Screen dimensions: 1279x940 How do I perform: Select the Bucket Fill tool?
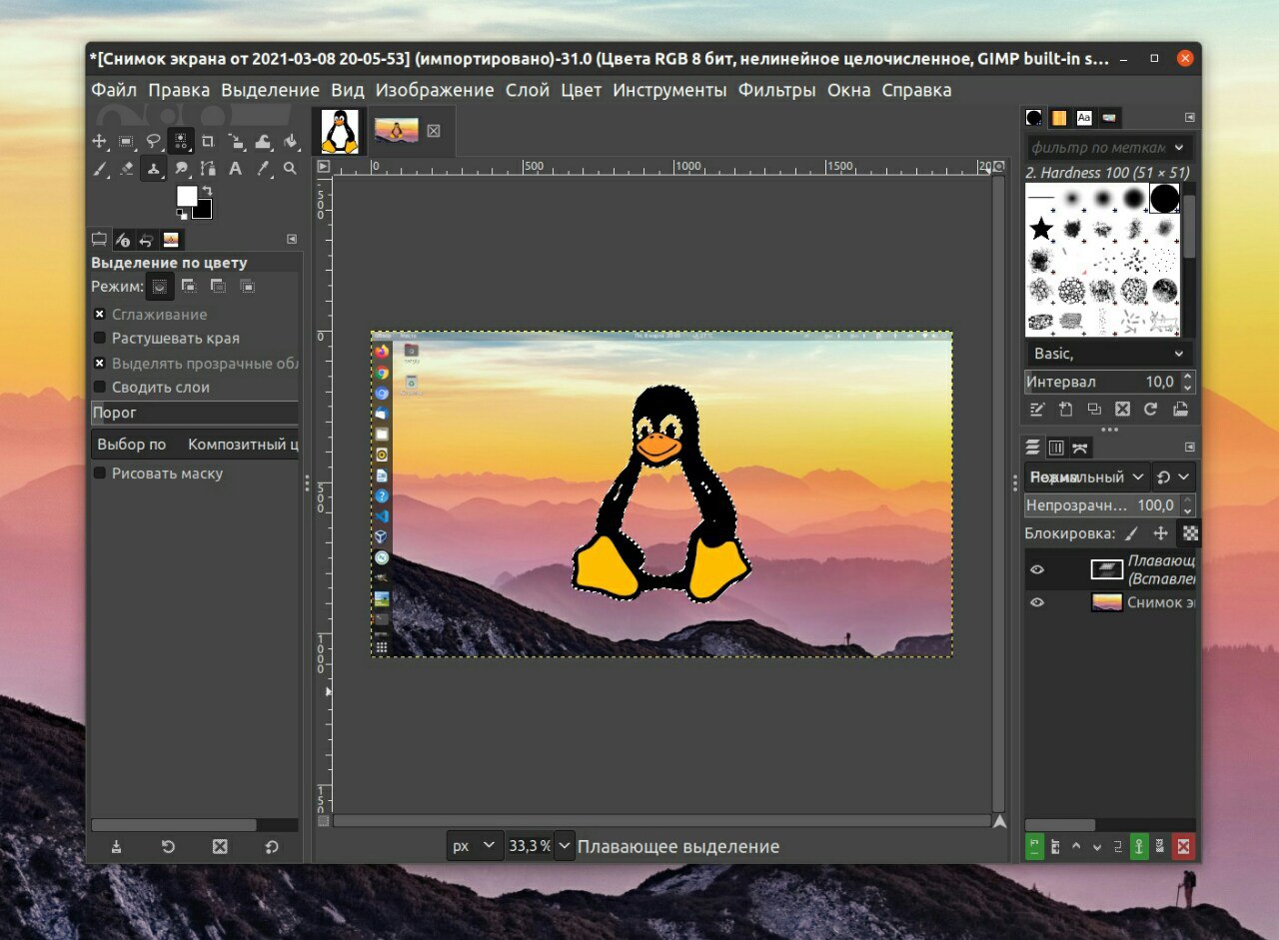[290, 141]
